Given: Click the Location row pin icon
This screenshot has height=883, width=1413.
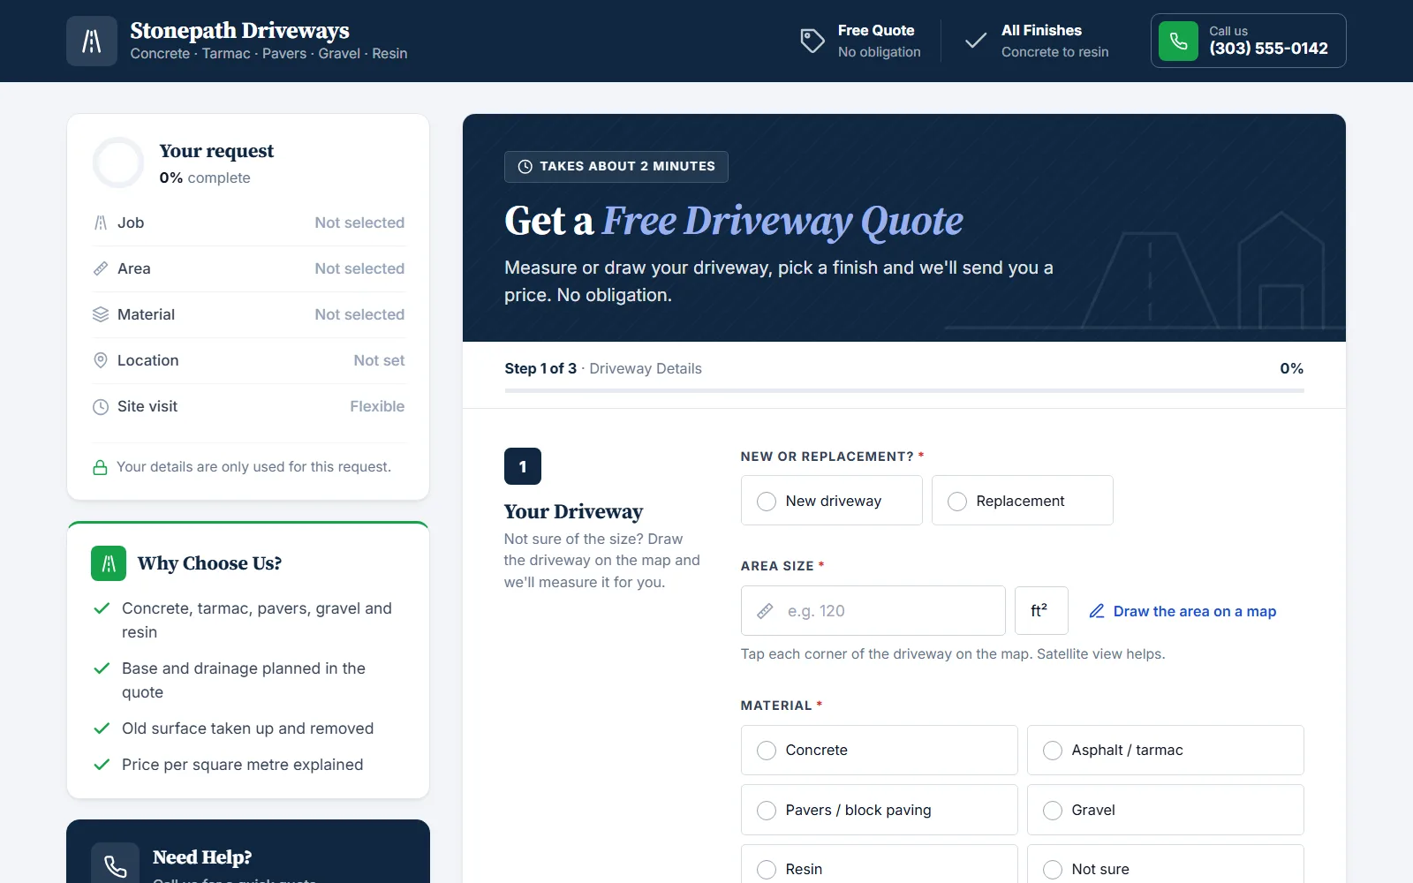Looking at the screenshot, I should [x=101, y=360].
